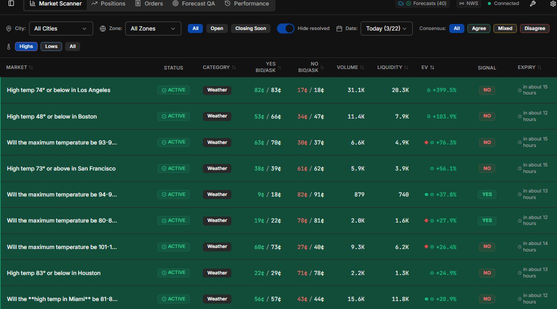This screenshot has width=557, height=309.
Task: Open the Market Scanner tab
Action: coord(56,3)
